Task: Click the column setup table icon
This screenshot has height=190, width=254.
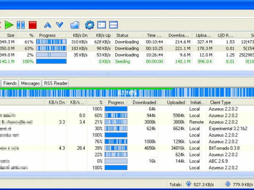Action: coord(102,25)
